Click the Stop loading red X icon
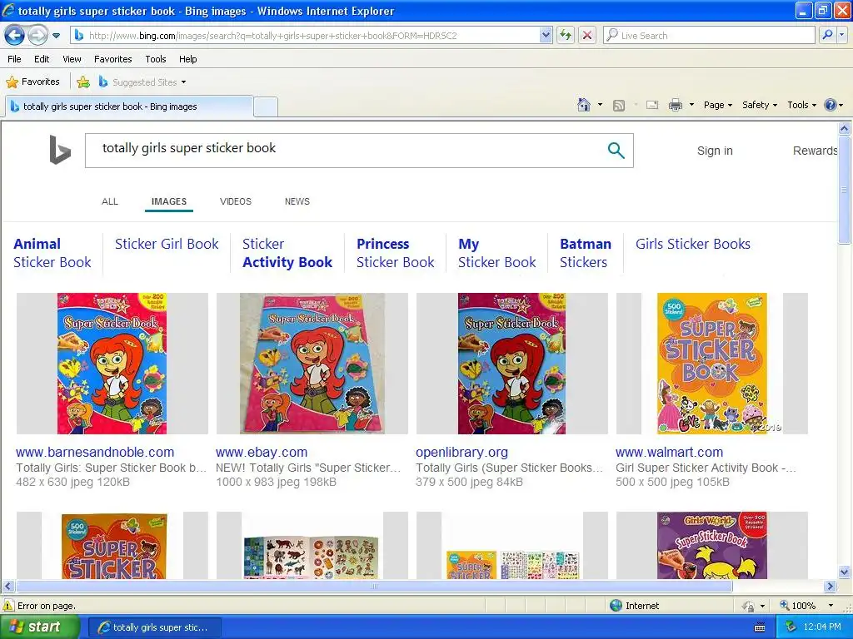Screen dimensions: 853x639 pyautogui.click(x=587, y=36)
